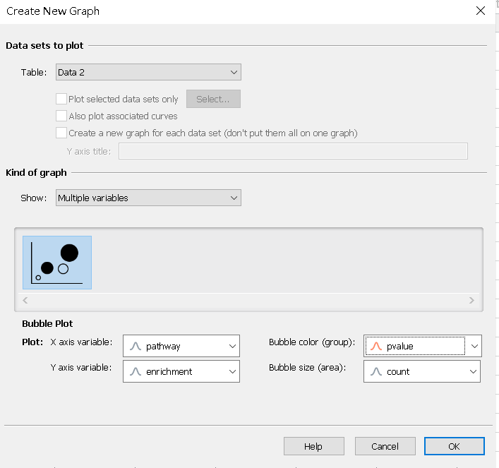
Task: Toggle Plot selected data sets only checkbox
Action: coord(61,99)
